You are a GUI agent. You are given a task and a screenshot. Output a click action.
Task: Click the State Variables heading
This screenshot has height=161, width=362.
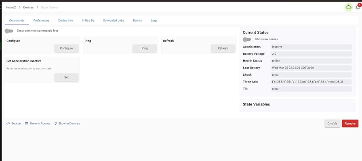pos(256,104)
